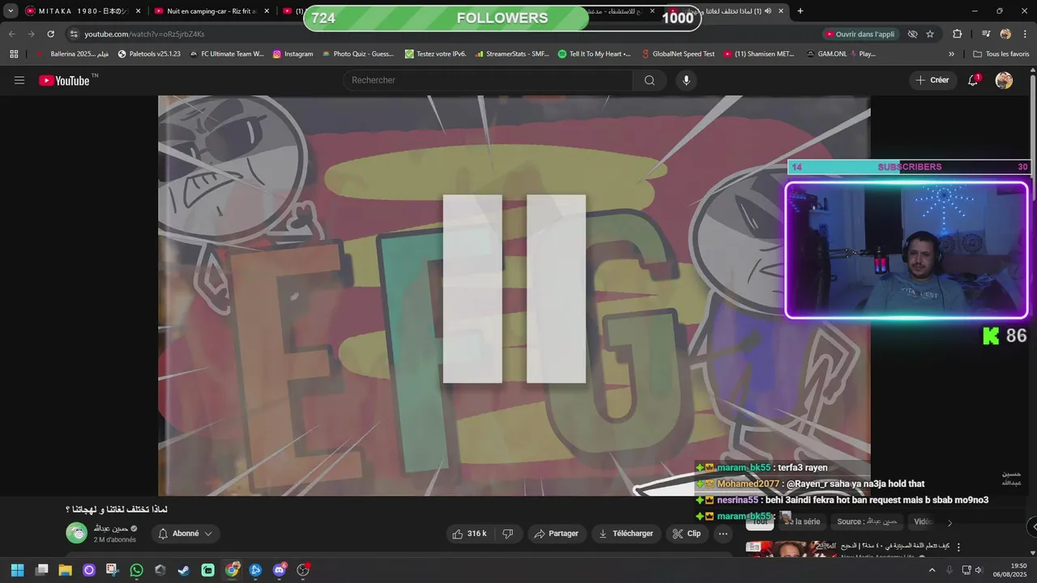Click the Télécharger button
1037x583 pixels.
(x=625, y=534)
